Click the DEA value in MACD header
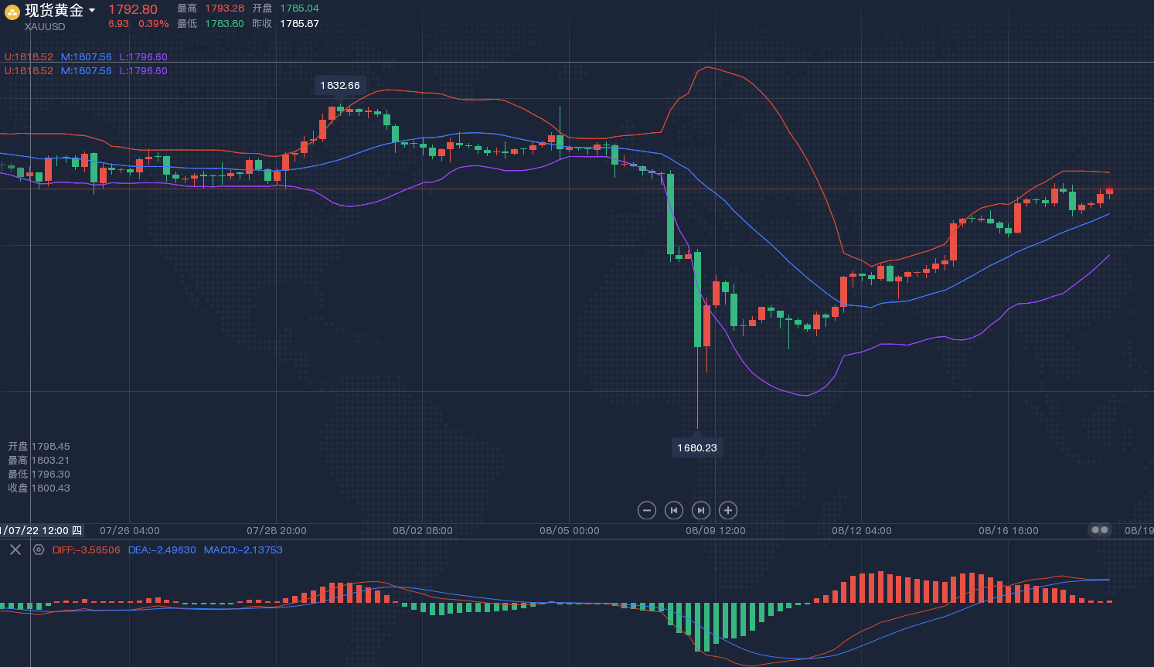This screenshot has width=1154, height=667. (x=162, y=550)
